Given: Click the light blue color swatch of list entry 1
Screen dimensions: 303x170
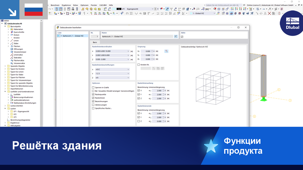Looking at the screenshot, I should pos(59,36).
